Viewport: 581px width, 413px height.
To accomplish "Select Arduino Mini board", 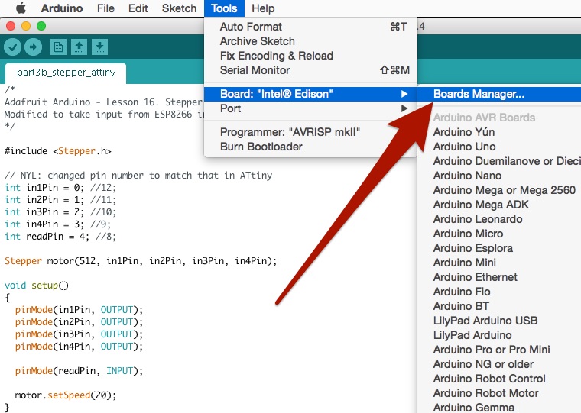I will [x=499, y=263].
